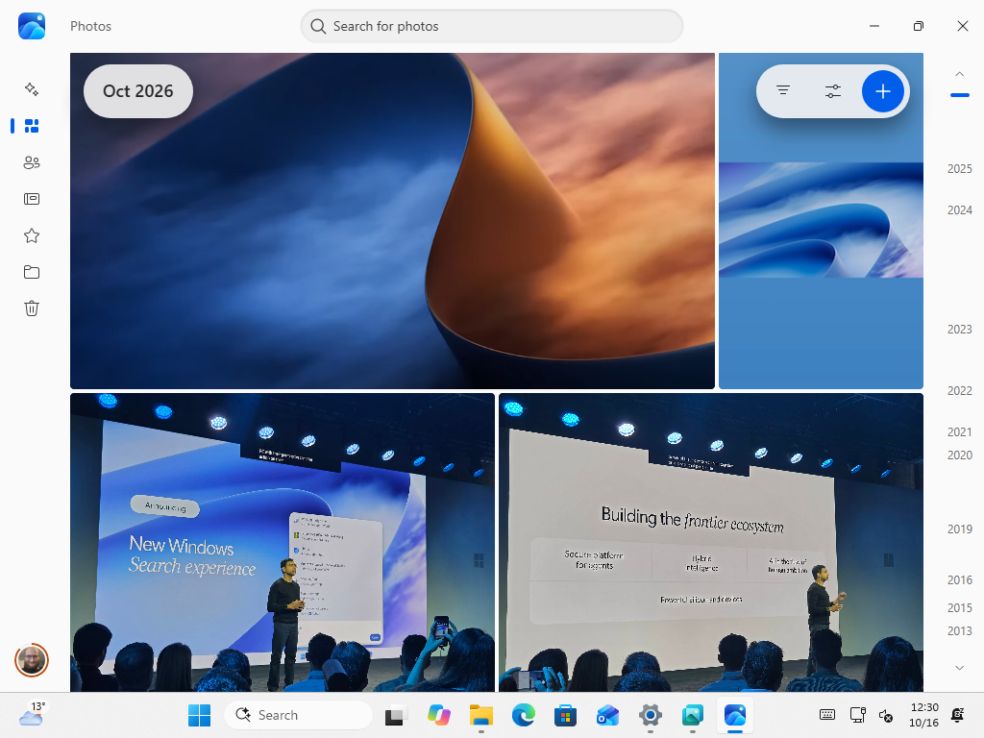Click the timeline up chevron
The height and width of the screenshot is (738, 984).
(x=960, y=74)
